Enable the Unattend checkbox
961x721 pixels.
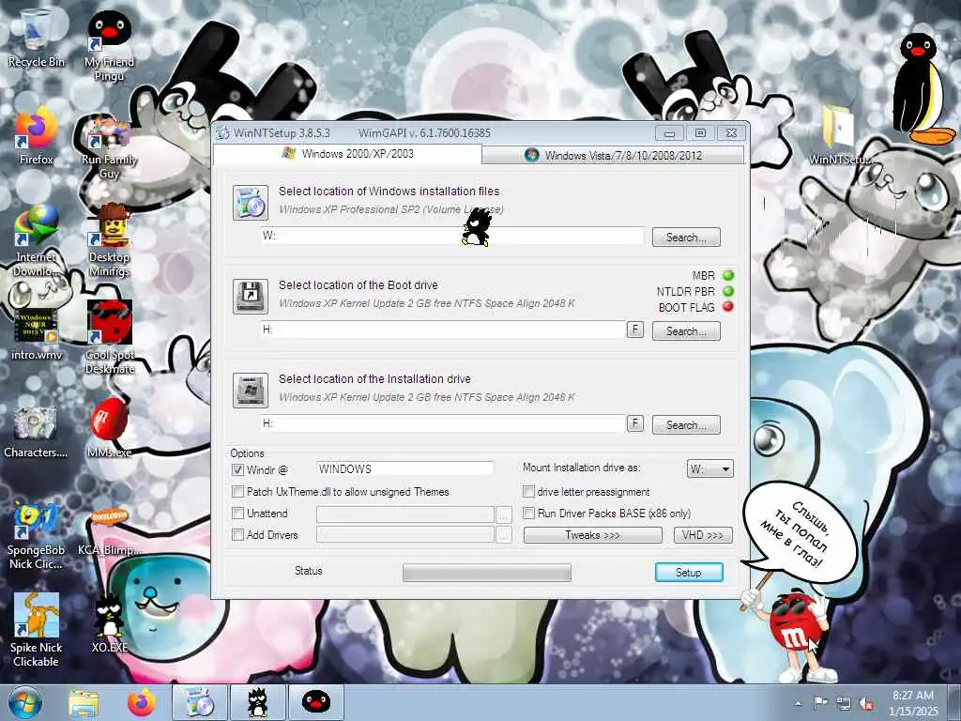(x=237, y=514)
